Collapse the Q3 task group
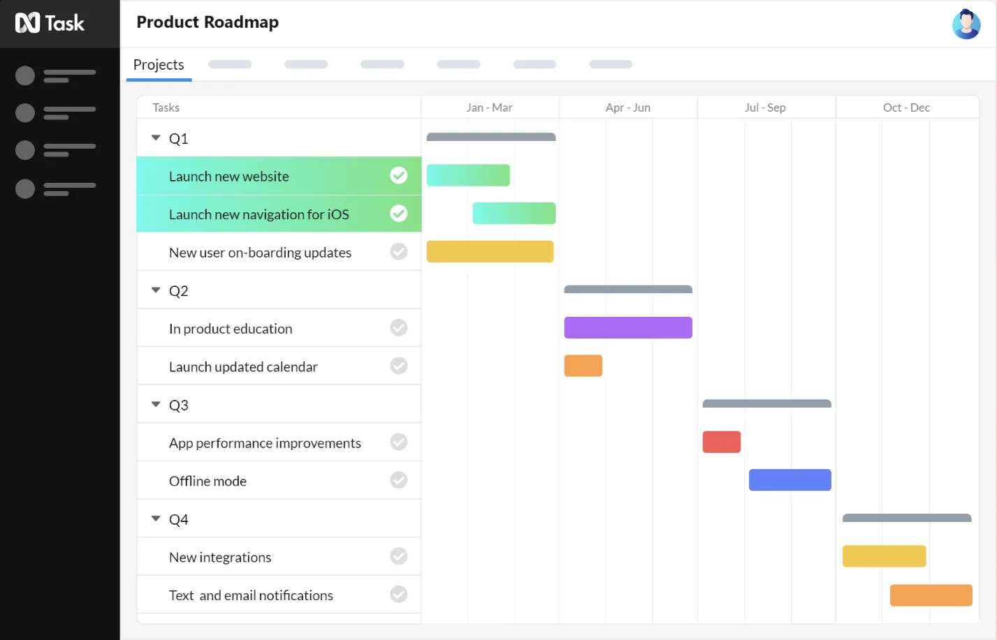The height and width of the screenshot is (640, 997). point(156,404)
